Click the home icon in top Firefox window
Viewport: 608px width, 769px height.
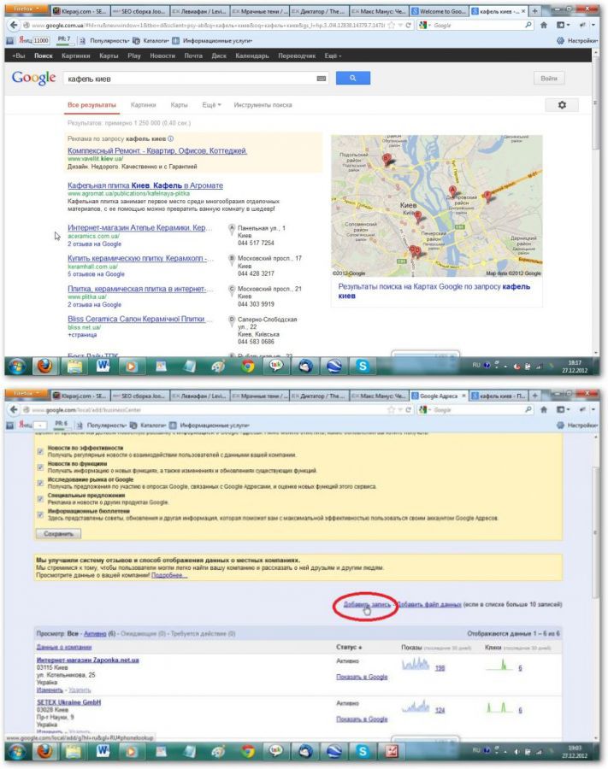pos(544,25)
